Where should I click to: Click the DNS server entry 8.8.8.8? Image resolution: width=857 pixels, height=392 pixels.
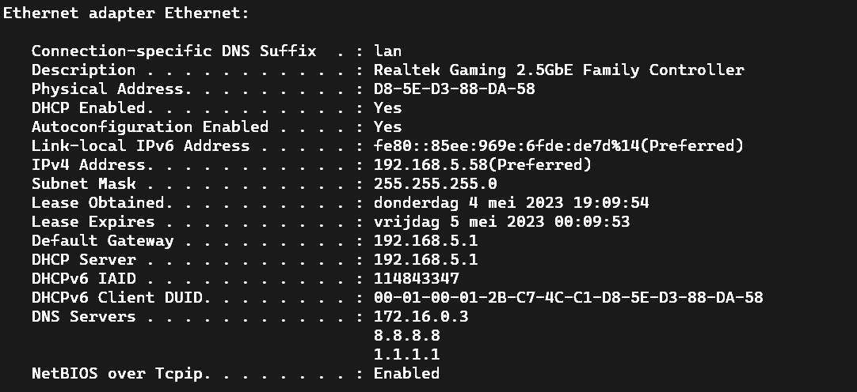(406, 335)
